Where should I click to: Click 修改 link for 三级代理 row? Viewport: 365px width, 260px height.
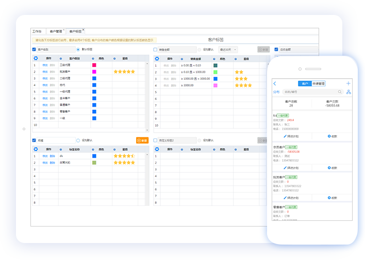coord(45,65)
